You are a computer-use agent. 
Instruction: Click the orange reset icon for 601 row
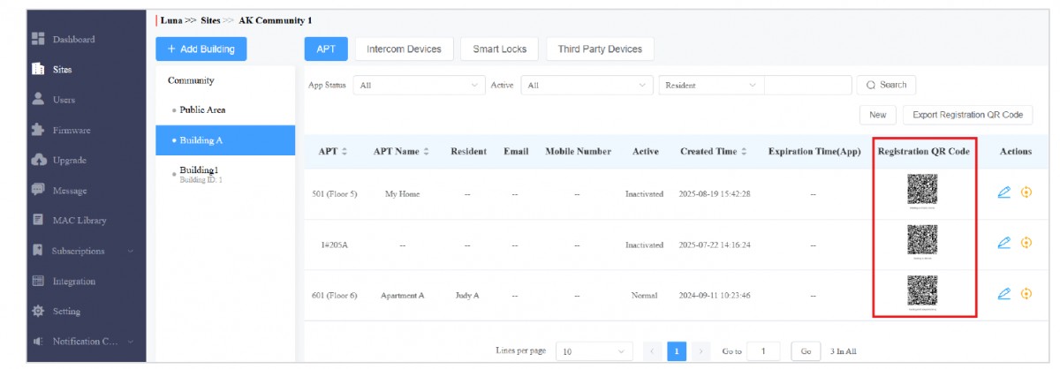(x=1026, y=295)
